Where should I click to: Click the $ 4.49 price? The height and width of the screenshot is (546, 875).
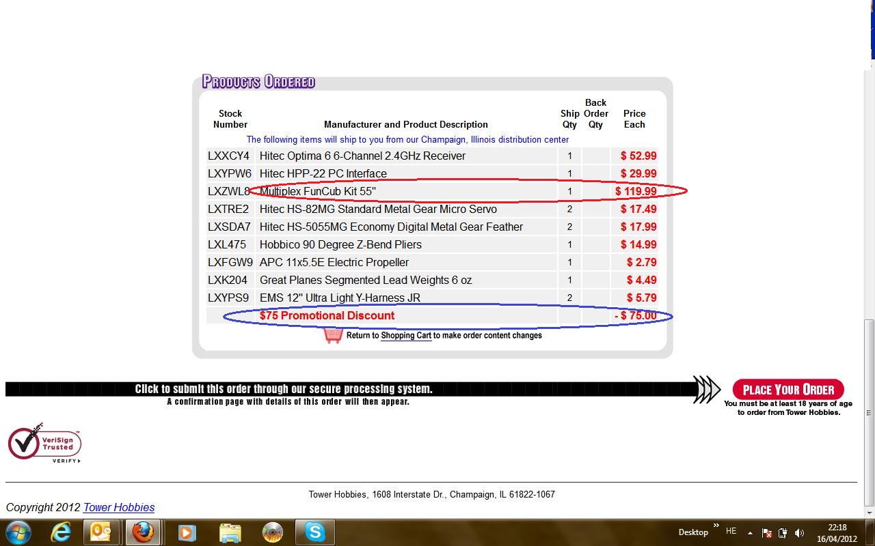(641, 280)
